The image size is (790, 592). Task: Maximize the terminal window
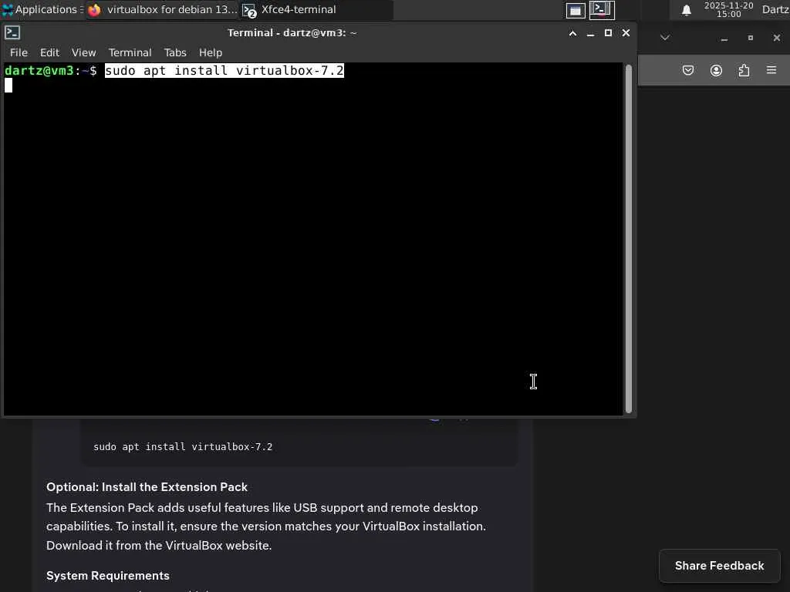pos(608,33)
